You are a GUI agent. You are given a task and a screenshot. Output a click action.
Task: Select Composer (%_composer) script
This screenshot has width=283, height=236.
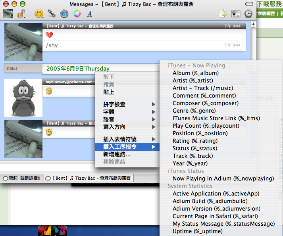(x=221, y=103)
